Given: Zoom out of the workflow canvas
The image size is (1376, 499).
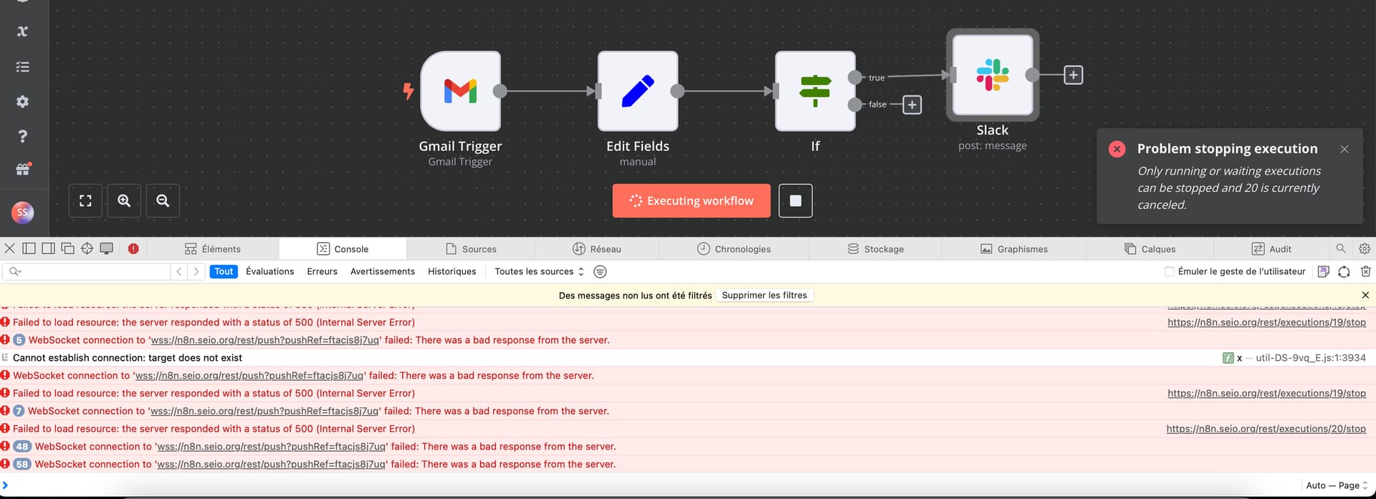Looking at the screenshot, I should pos(163,200).
